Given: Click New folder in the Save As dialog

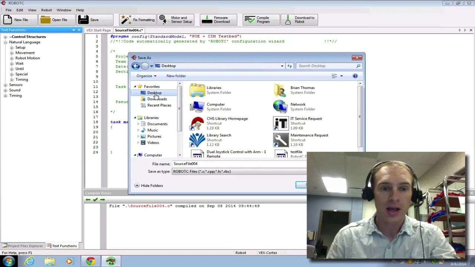Looking at the screenshot, I should pyautogui.click(x=176, y=76).
